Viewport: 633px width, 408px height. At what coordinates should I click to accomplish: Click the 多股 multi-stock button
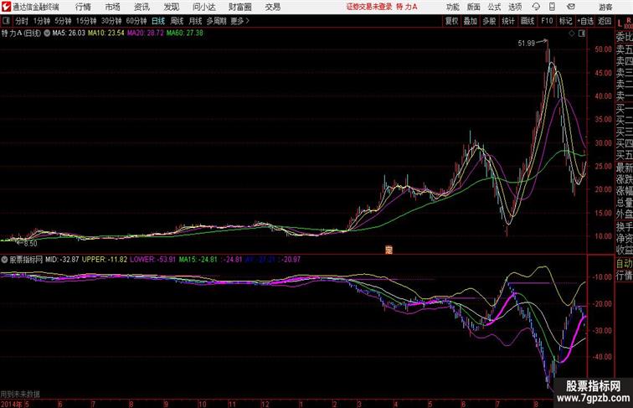489,21
